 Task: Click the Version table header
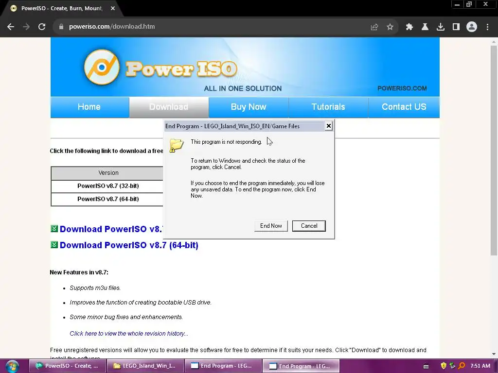pyautogui.click(x=108, y=173)
